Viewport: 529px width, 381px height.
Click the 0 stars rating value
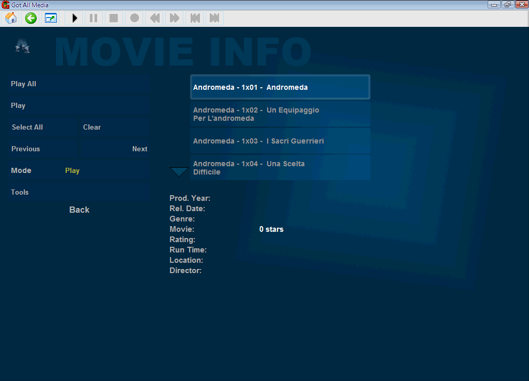[271, 229]
